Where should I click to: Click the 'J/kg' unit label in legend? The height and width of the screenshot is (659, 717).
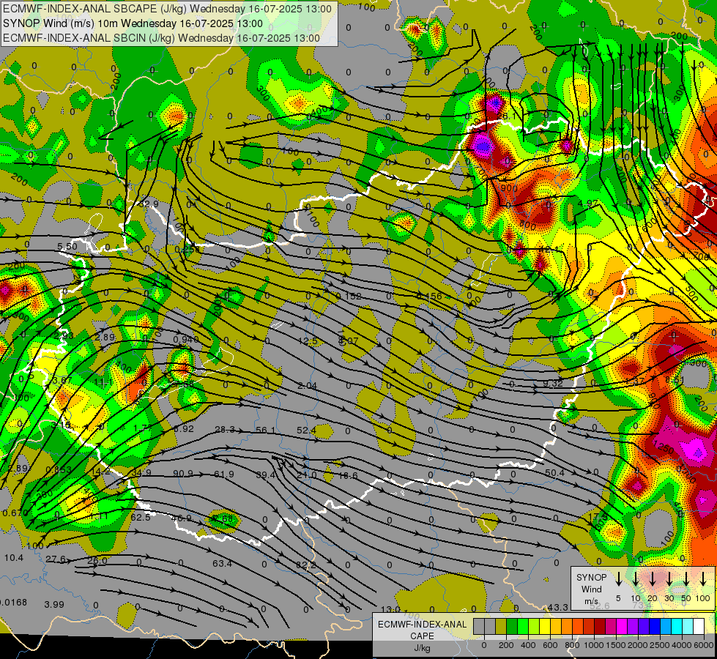[422, 648]
